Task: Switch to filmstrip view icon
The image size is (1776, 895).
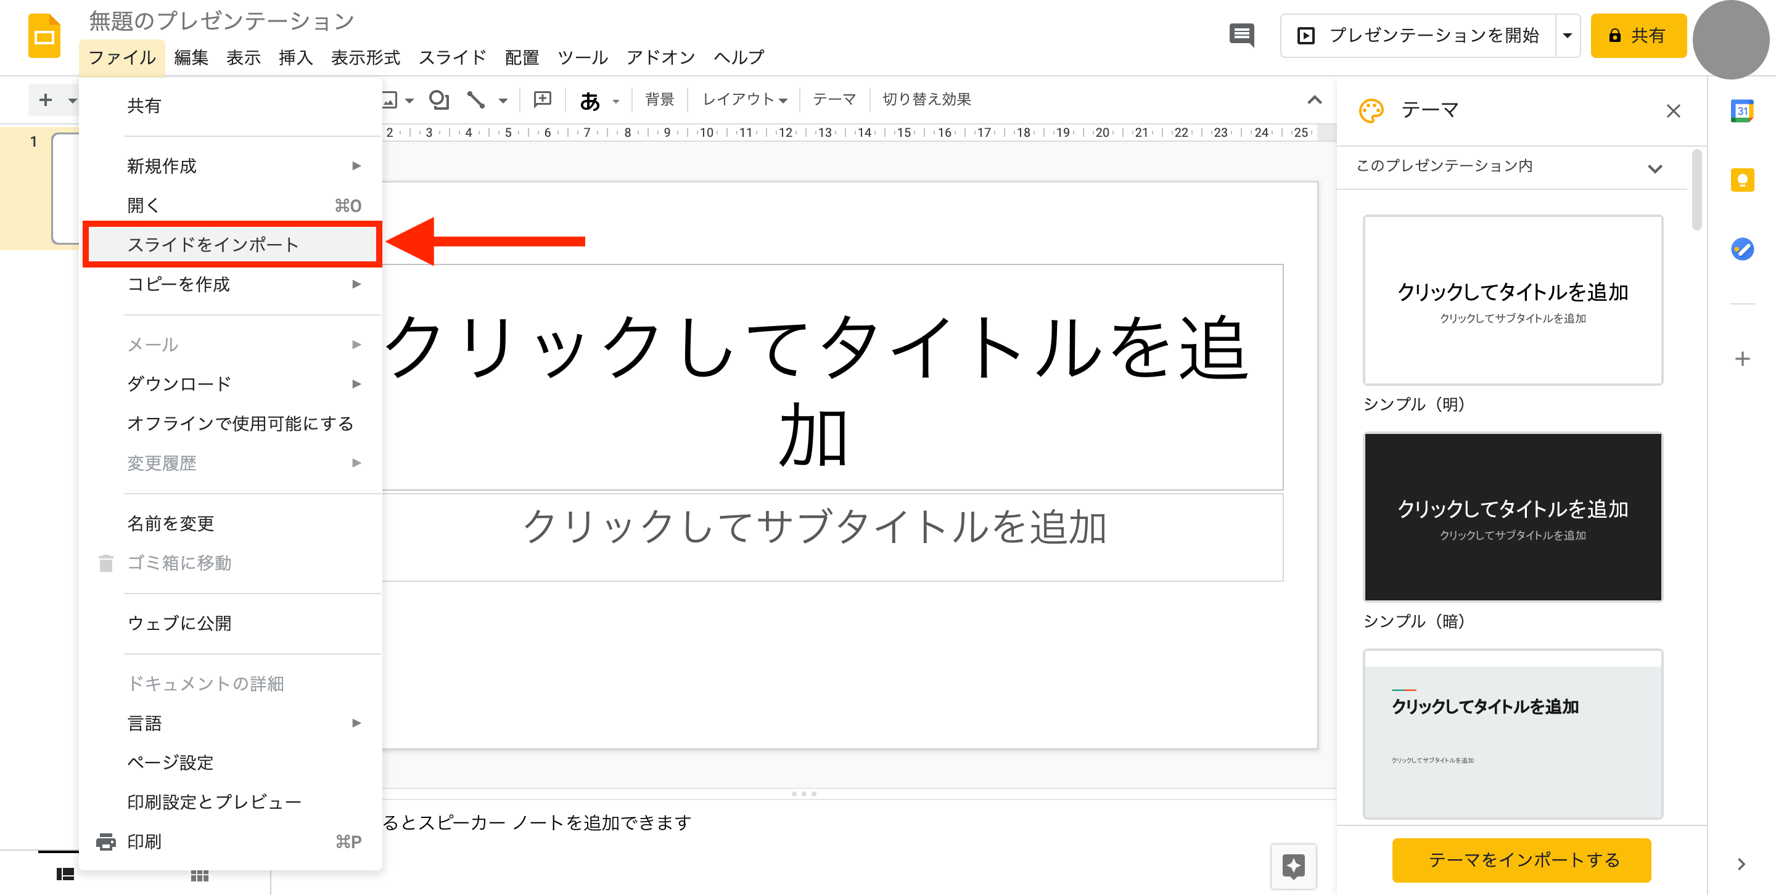Action: 65,874
